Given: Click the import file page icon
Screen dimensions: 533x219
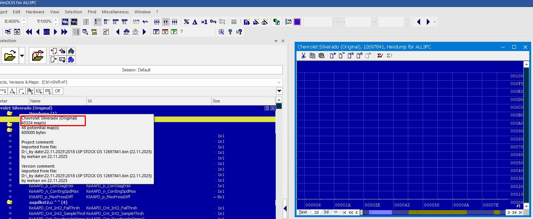Looking at the screenshot, I should (x=54, y=51).
